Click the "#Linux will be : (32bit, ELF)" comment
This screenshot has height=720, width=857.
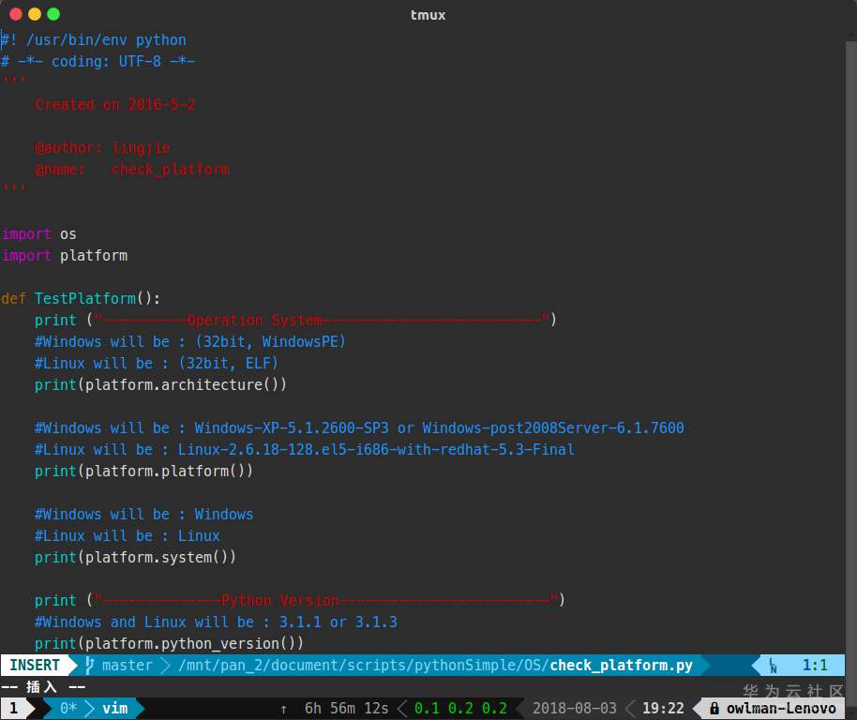pos(157,363)
